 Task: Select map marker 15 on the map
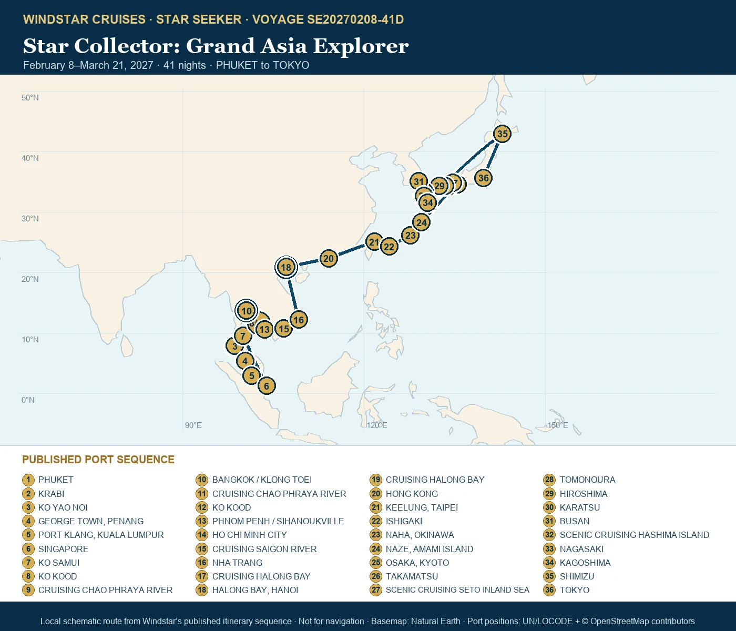(x=284, y=329)
